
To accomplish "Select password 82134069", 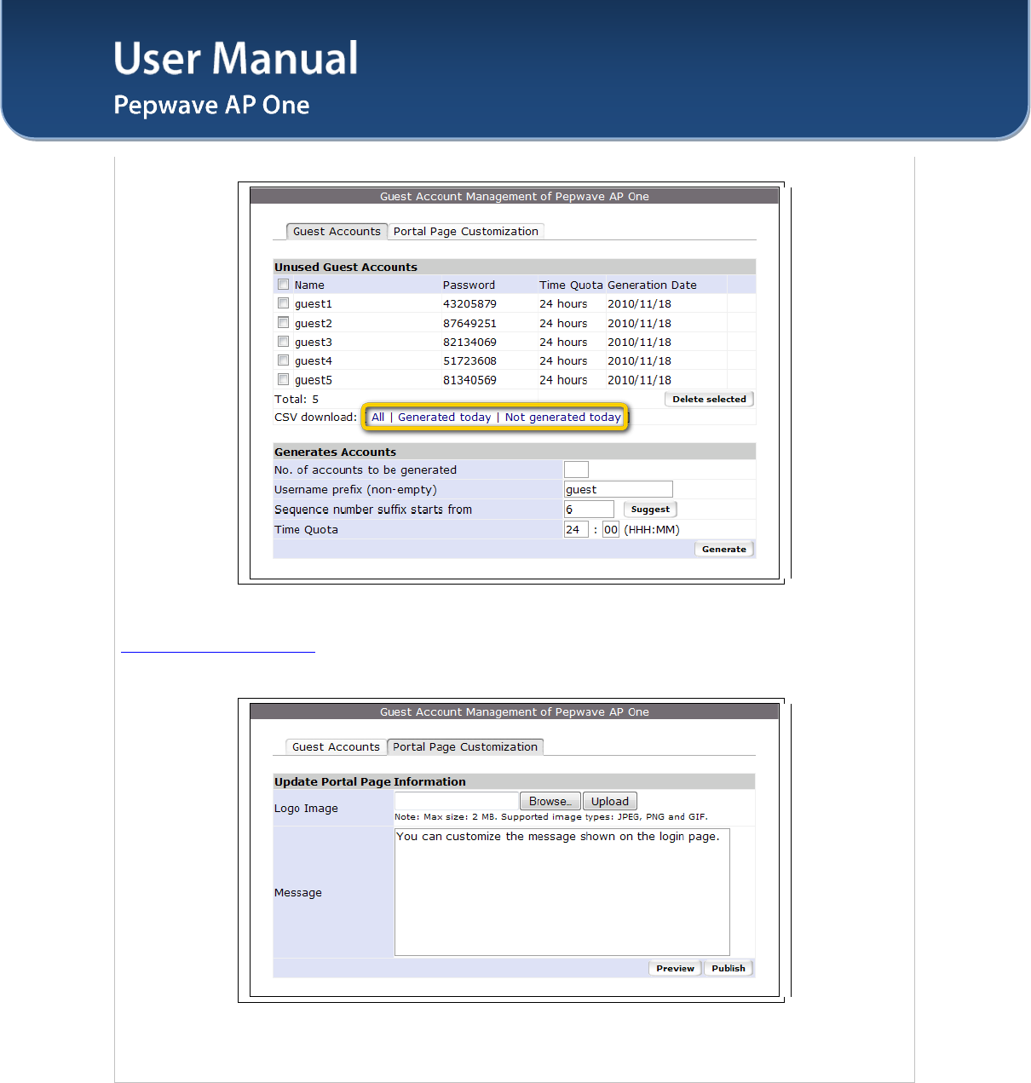I will click(x=469, y=342).
